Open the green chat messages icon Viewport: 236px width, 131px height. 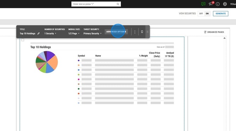[x=203, y=4]
